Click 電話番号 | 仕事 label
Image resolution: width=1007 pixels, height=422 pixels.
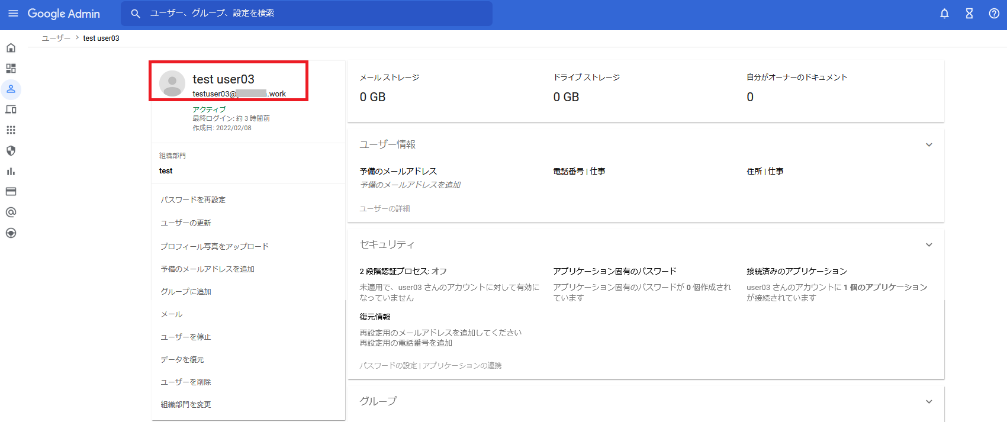tap(579, 172)
